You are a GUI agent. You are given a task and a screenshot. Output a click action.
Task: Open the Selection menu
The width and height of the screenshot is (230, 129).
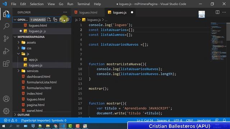point(37,4)
